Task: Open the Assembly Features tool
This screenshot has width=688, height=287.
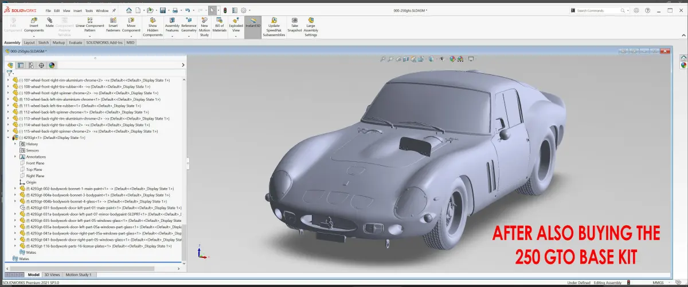Action: pos(172,25)
